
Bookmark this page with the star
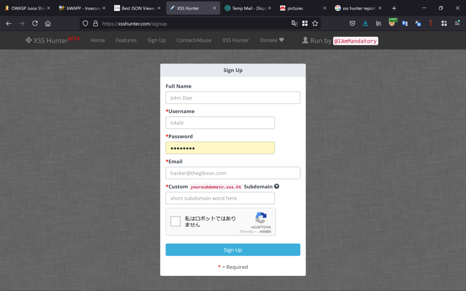pos(315,23)
